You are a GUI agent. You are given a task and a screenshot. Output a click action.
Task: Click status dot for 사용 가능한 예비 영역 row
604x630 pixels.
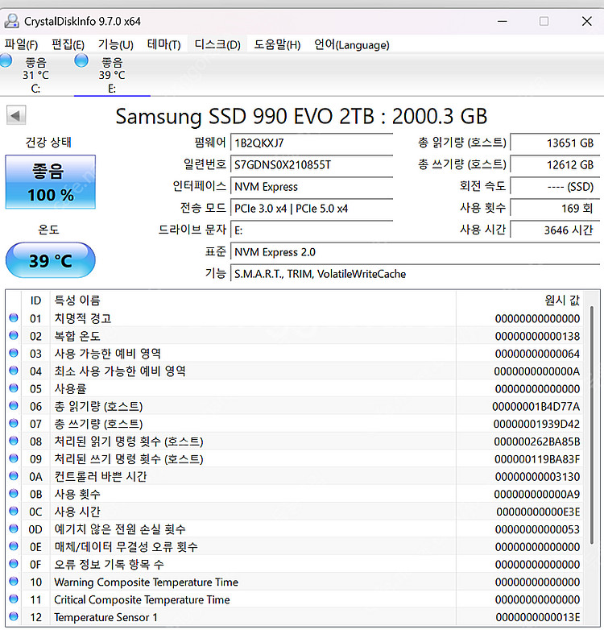pyautogui.click(x=14, y=353)
